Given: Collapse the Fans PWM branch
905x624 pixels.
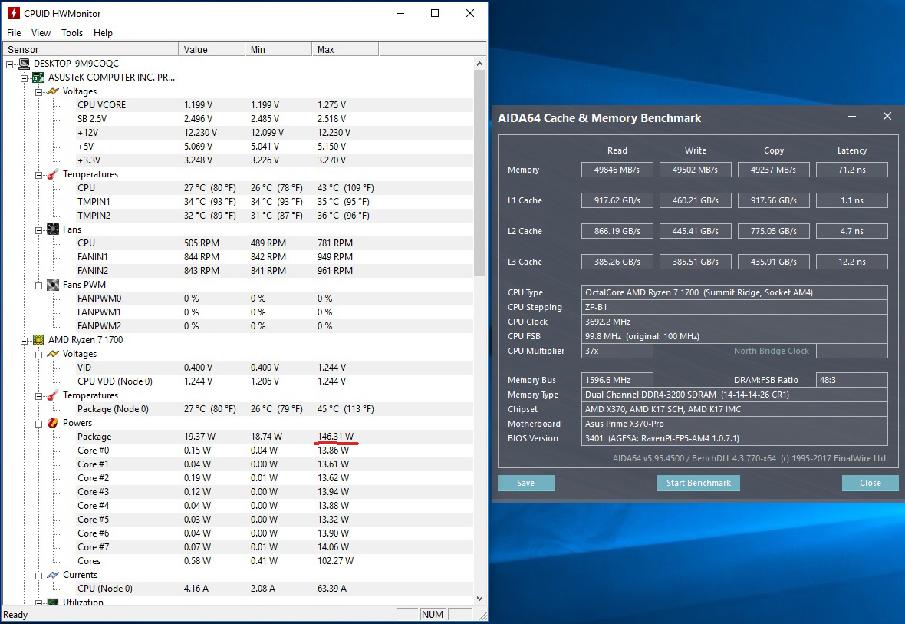Looking at the screenshot, I should [x=38, y=285].
